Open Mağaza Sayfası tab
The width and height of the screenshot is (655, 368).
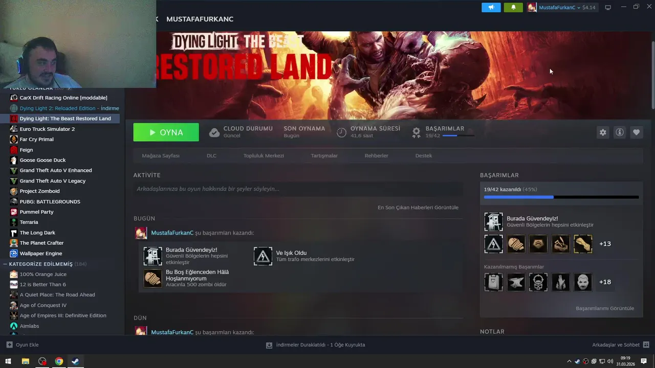(161, 155)
